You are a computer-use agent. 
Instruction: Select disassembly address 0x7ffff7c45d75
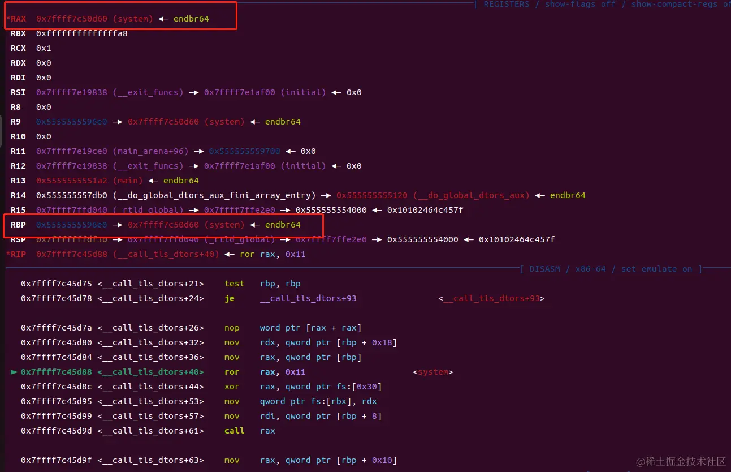click(57, 284)
